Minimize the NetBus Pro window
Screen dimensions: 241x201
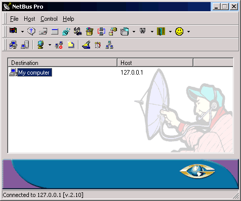(x=216, y=7)
